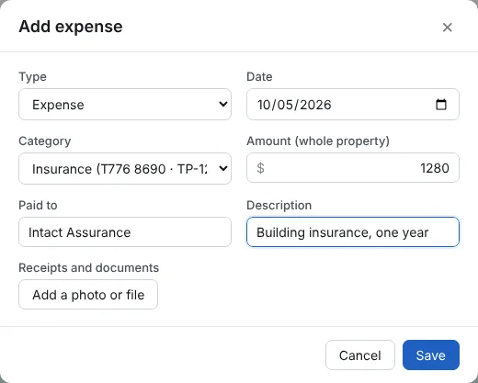The width and height of the screenshot is (478, 383).
Task: Click the Add expense dialog title
Action: tap(71, 27)
